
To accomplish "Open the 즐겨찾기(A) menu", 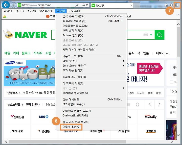I will pos(46,11).
